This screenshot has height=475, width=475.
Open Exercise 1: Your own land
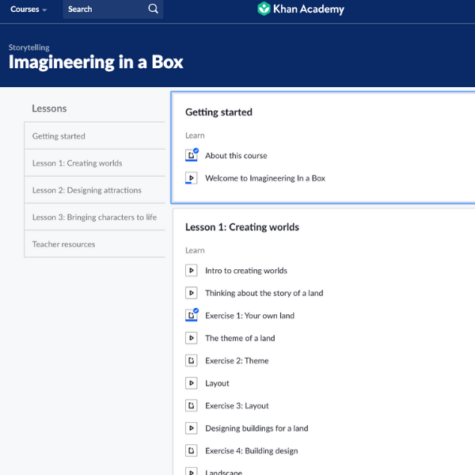(x=249, y=316)
